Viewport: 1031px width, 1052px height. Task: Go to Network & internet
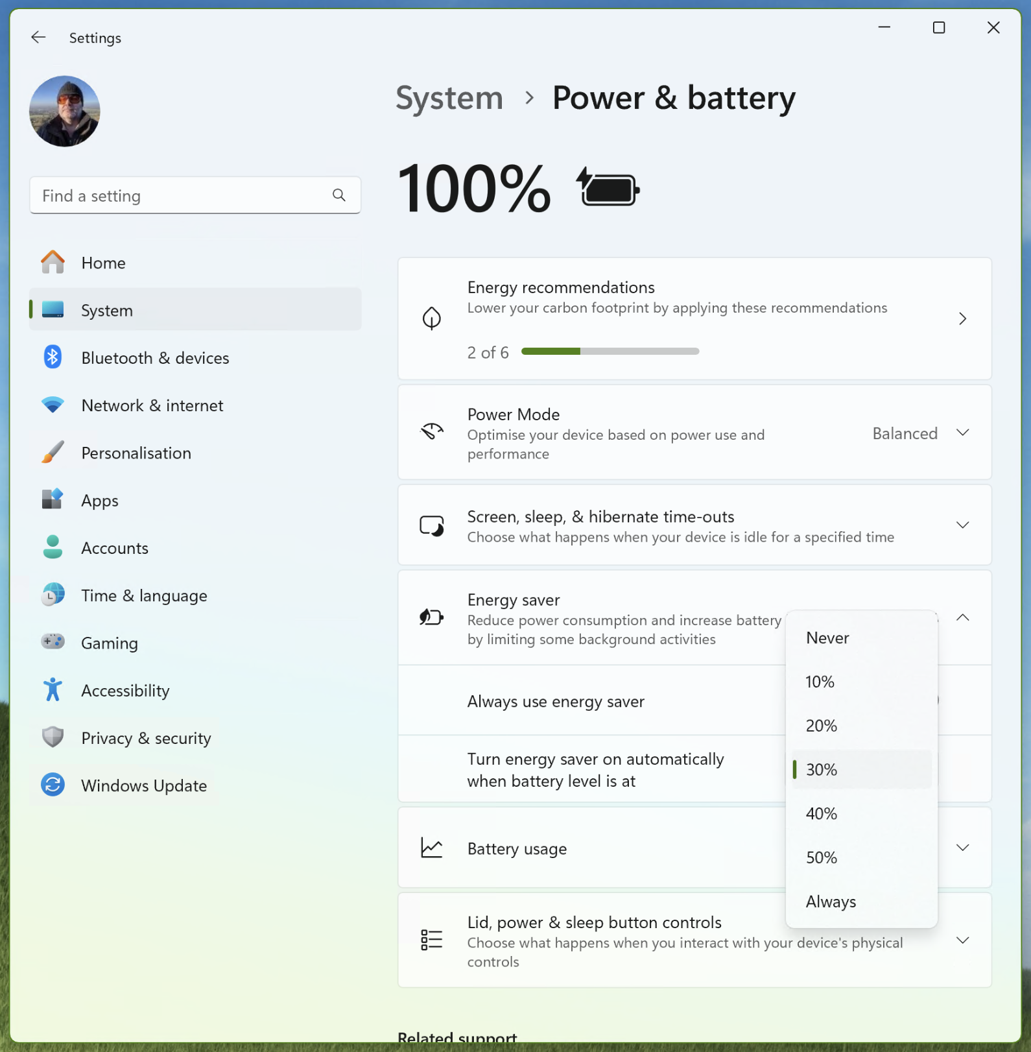click(x=195, y=405)
